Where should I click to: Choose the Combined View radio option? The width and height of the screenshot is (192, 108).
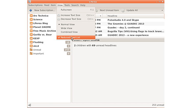69,32
